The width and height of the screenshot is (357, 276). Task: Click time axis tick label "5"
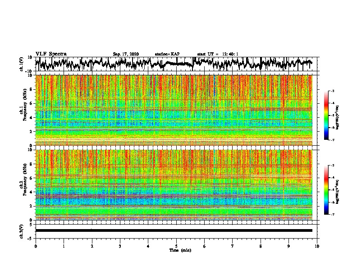tap(176, 246)
